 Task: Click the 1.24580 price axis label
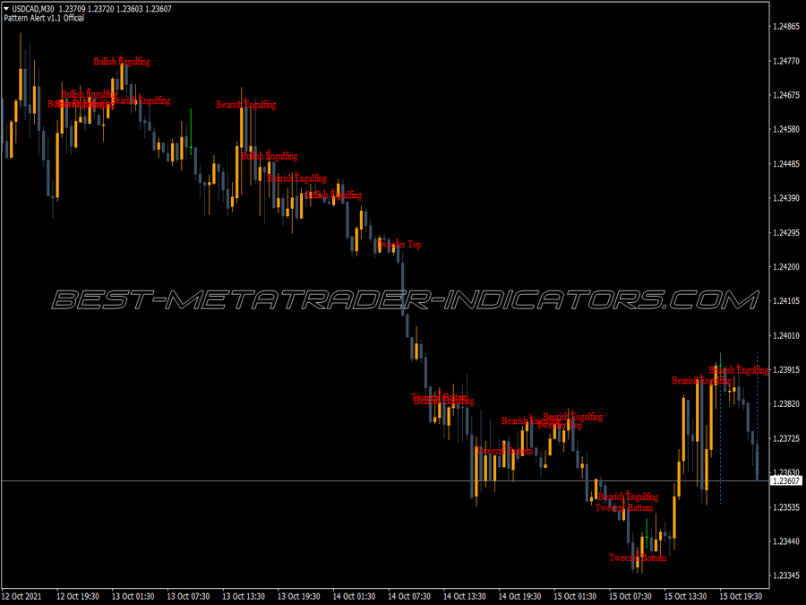786,129
